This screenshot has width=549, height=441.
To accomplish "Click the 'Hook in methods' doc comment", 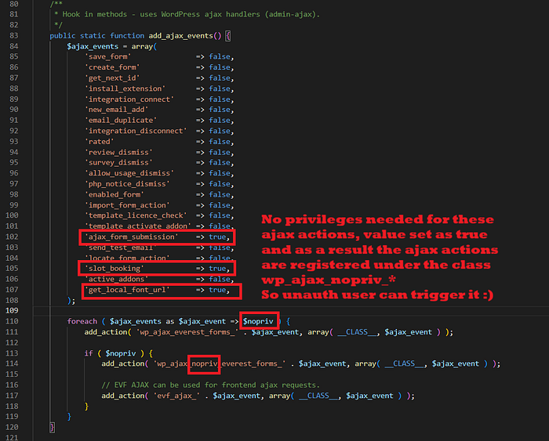I will point(187,14).
